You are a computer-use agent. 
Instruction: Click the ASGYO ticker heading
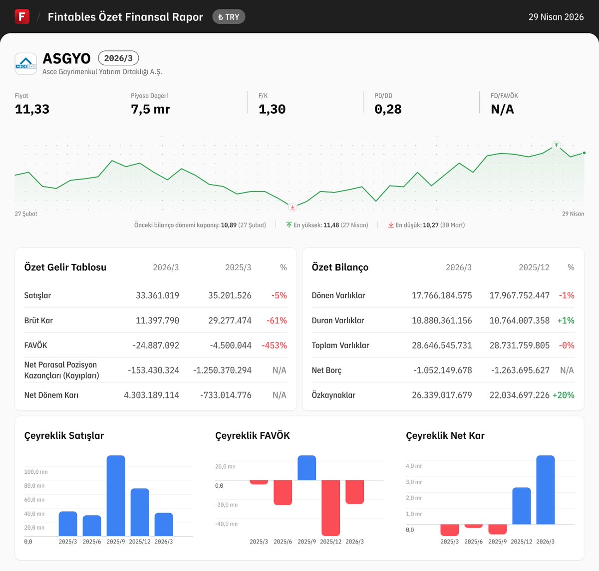coord(67,58)
